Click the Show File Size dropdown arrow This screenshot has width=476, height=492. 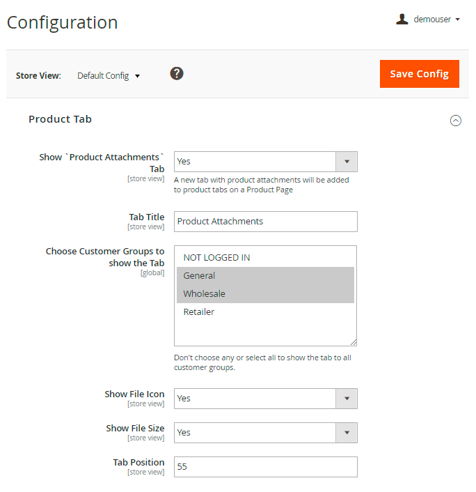[x=347, y=433]
